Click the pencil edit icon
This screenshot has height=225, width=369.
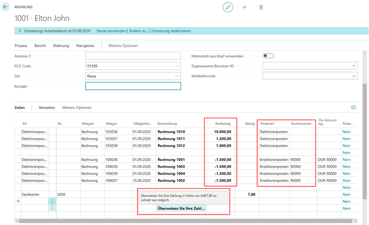(x=228, y=8)
